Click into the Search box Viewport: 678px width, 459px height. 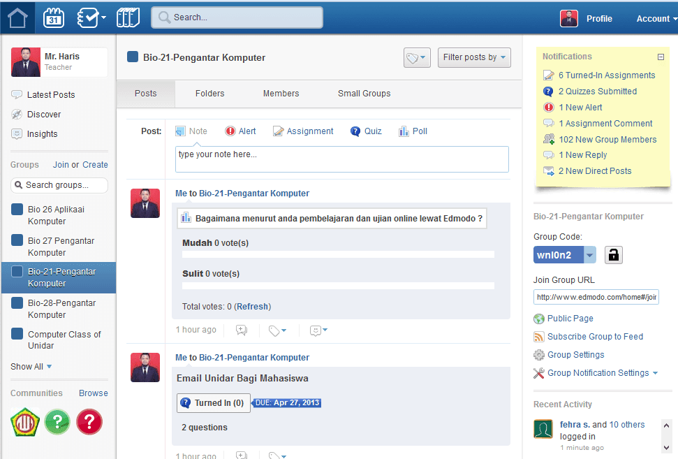pyautogui.click(x=237, y=17)
